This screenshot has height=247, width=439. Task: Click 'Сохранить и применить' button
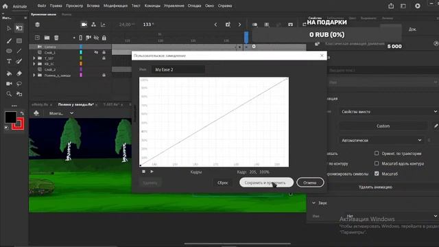pos(266,183)
